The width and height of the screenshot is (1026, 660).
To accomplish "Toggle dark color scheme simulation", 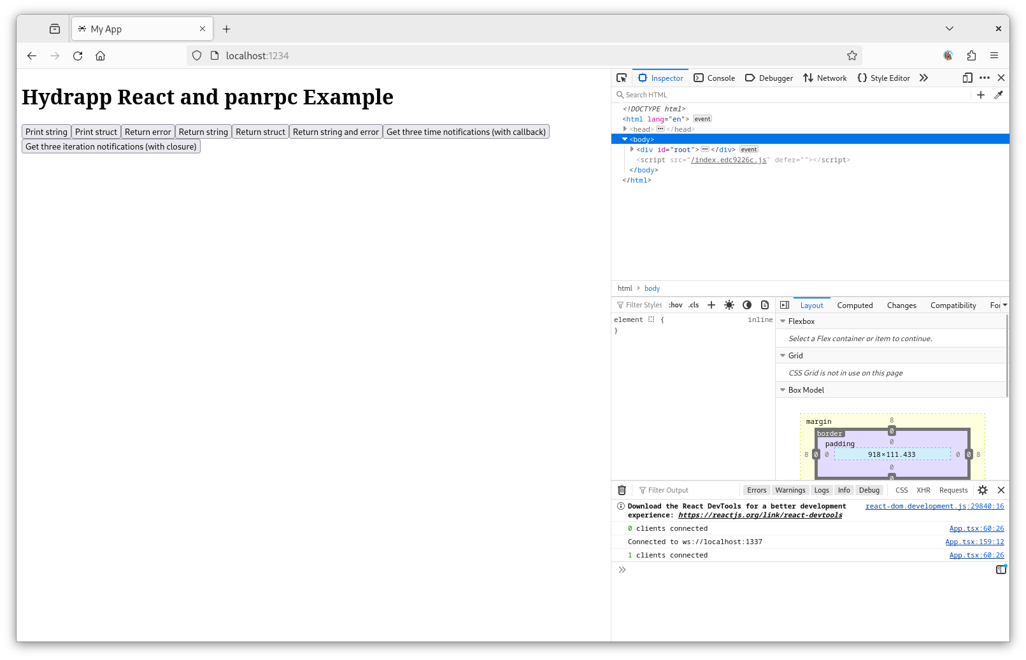I will (x=747, y=305).
